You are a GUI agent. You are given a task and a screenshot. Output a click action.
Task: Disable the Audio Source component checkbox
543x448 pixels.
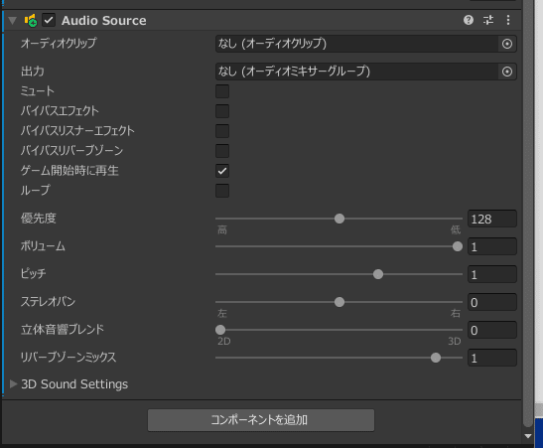tap(49, 20)
